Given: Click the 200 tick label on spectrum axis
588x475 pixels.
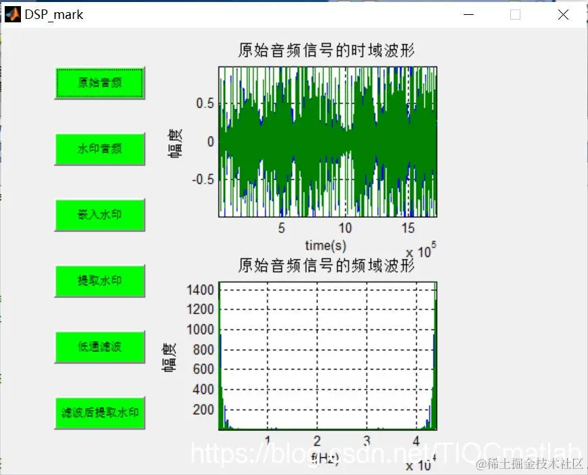Looking at the screenshot, I should coord(203,409).
